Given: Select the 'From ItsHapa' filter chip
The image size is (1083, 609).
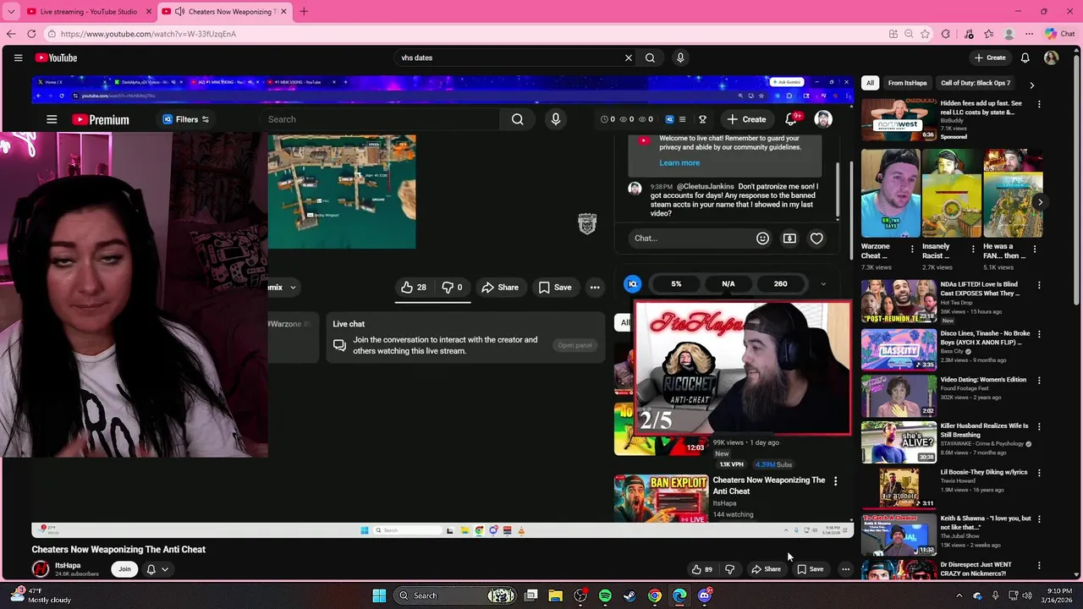Looking at the screenshot, I should point(908,83).
